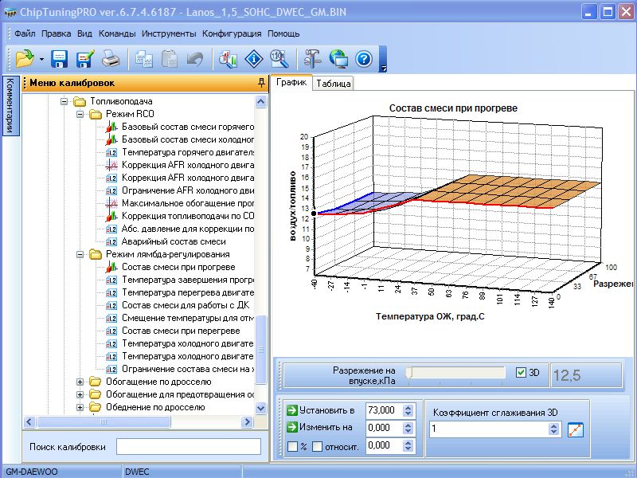
Task: Open dropdown arrow beside the Open icon
Action: coord(41,59)
